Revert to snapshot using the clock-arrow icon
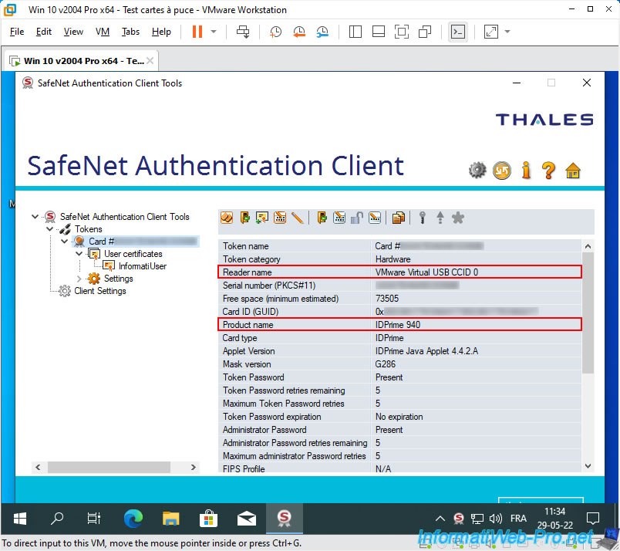The image size is (620, 551). [299, 32]
